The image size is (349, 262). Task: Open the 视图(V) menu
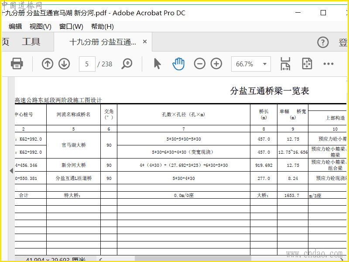41,27
